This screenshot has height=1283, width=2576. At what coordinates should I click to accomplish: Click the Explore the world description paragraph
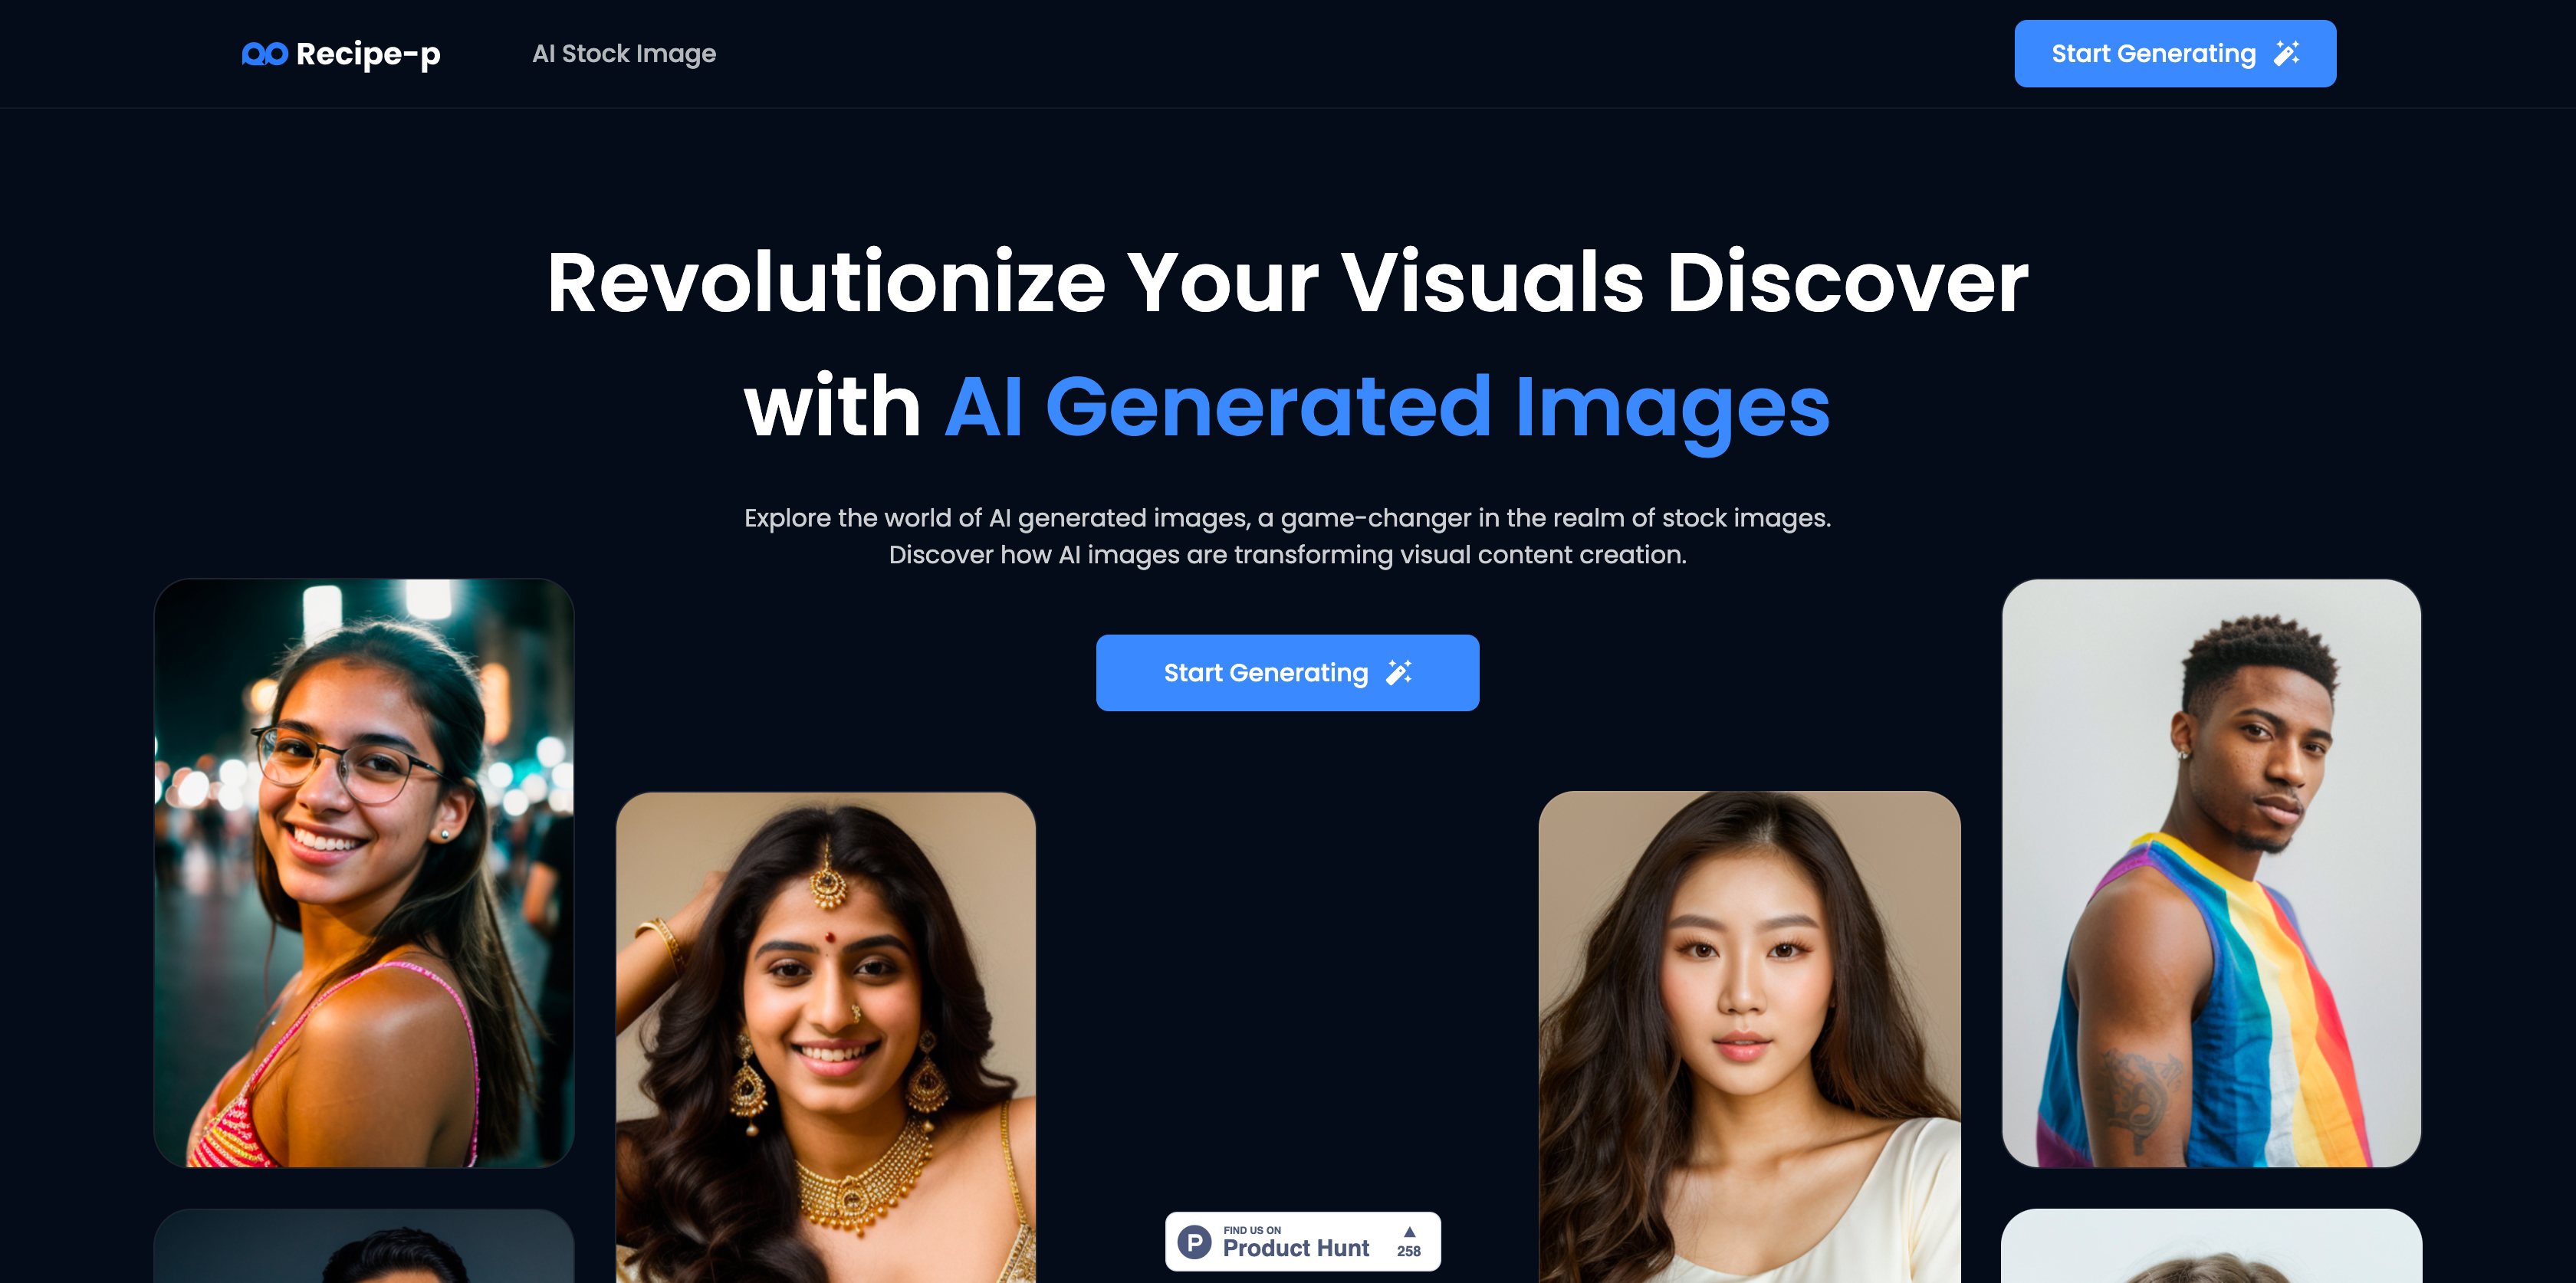(1288, 536)
